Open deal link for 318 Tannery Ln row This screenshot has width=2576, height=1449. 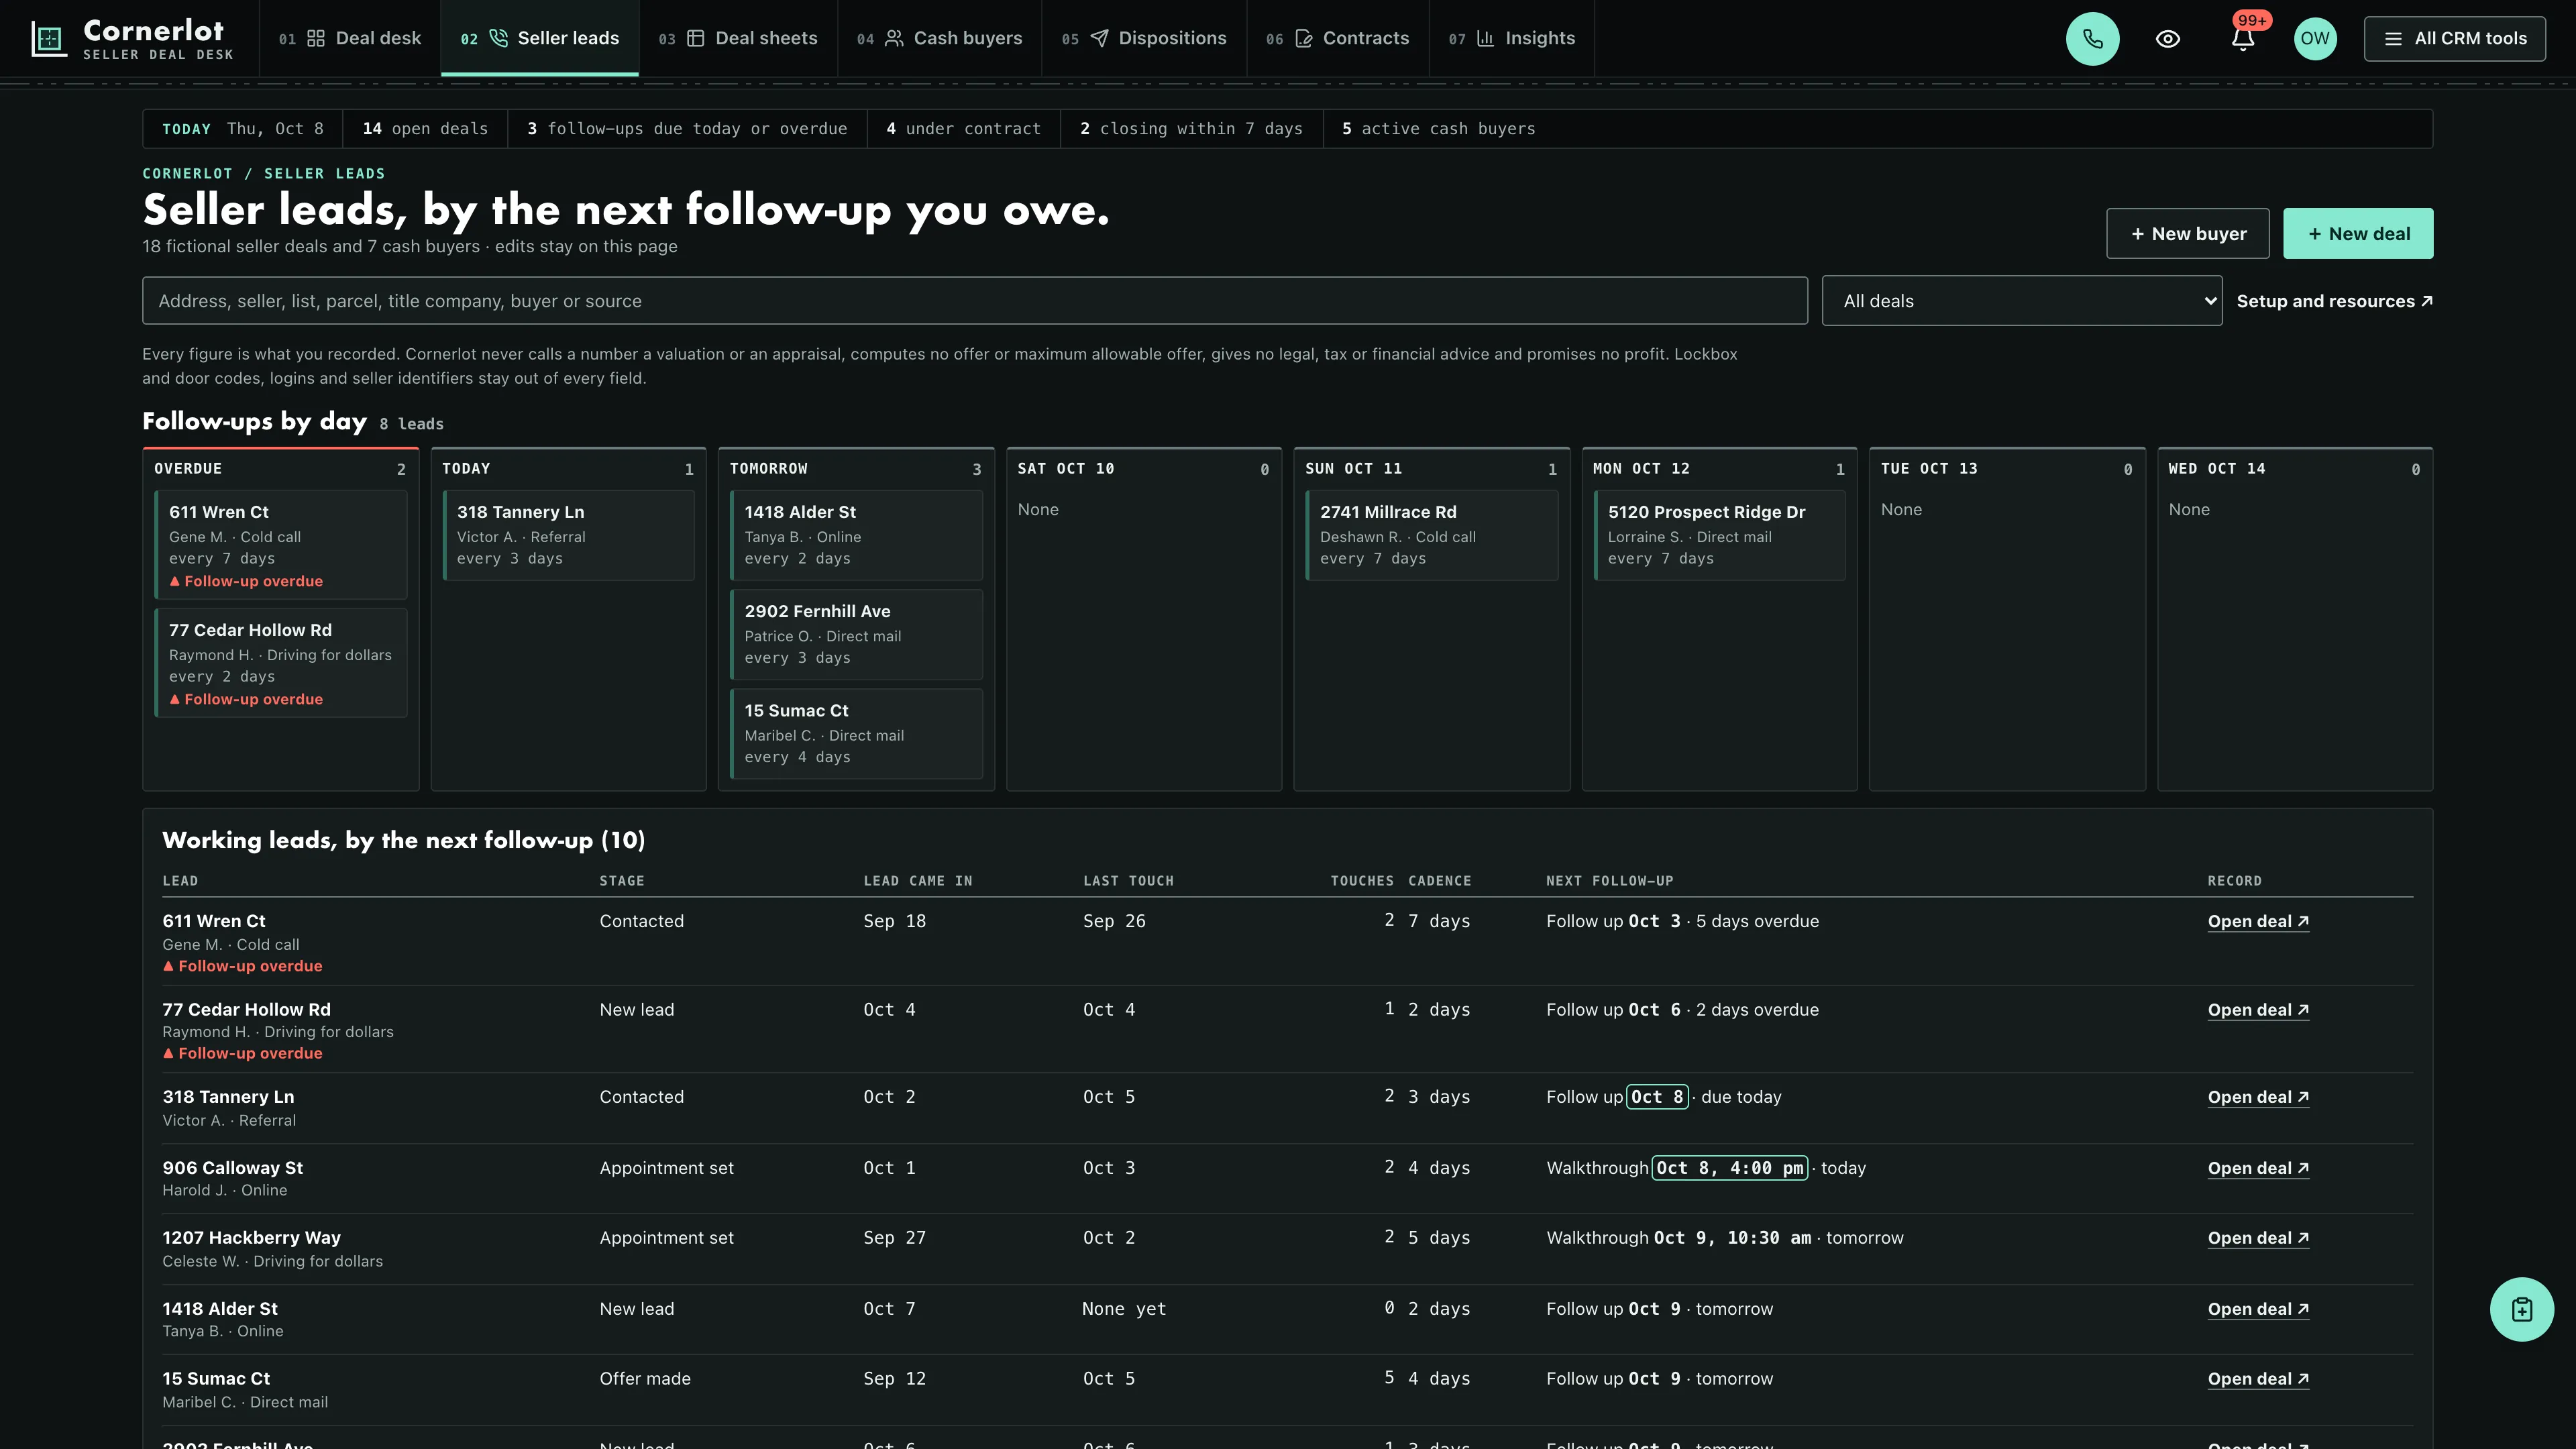pyautogui.click(x=2258, y=1097)
